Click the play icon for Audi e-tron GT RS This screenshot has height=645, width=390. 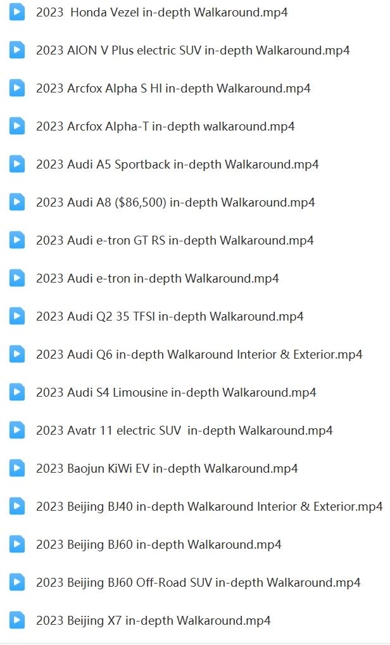pos(17,240)
